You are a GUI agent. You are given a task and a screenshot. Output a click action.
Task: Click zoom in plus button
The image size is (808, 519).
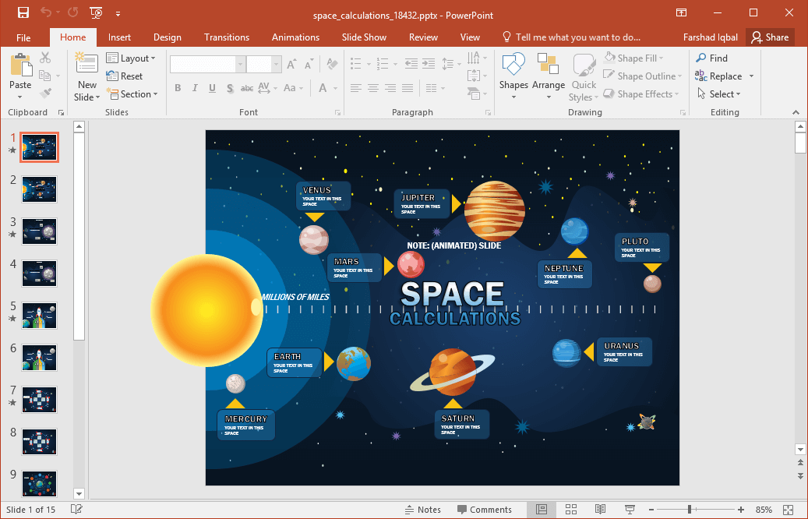coord(740,510)
